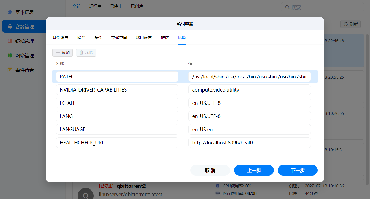Click the CPU使用率 icon for qbittorrent2
The image size is (370, 199).
pyautogui.click(x=218, y=186)
